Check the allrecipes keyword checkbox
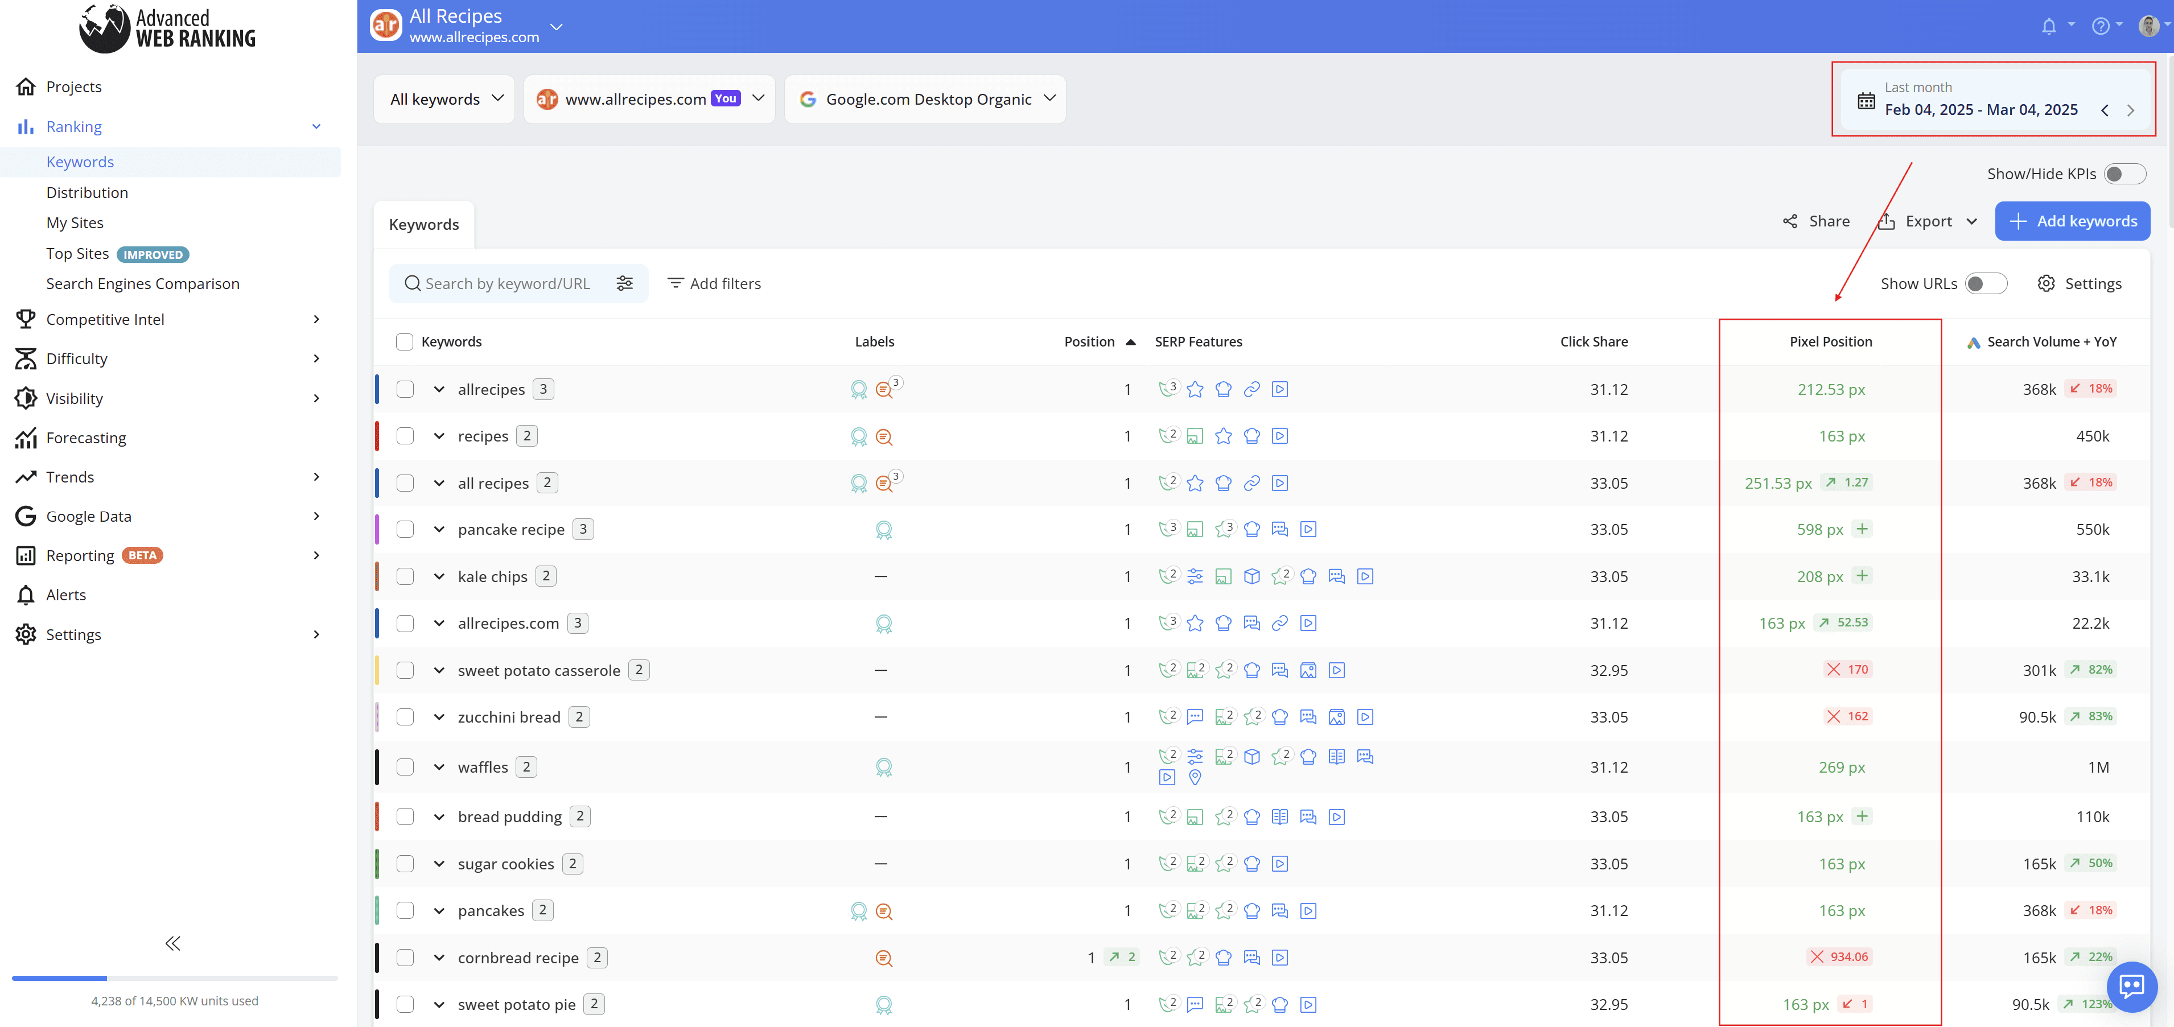This screenshot has width=2174, height=1027. pyautogui.click(x=405, y=389)
